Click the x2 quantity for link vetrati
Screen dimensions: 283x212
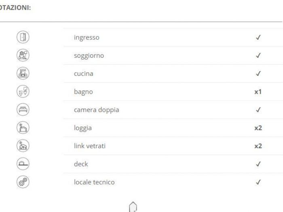tap(258, 146)
